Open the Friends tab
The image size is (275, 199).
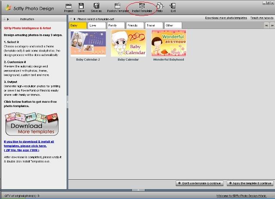pyautogui.click(x=135, y=25)
